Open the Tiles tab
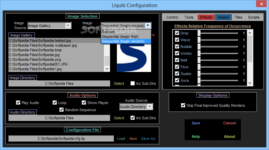The height and width of the screenshot is (150, 269). click(238, 17)
